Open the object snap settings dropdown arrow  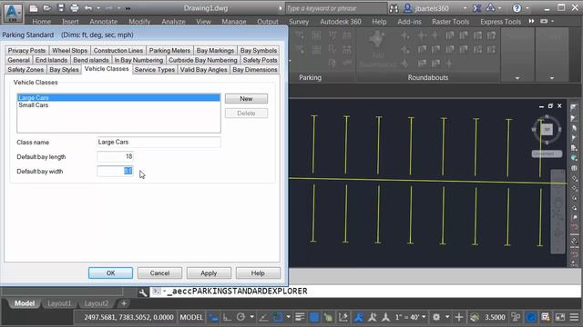click(288, 317)
